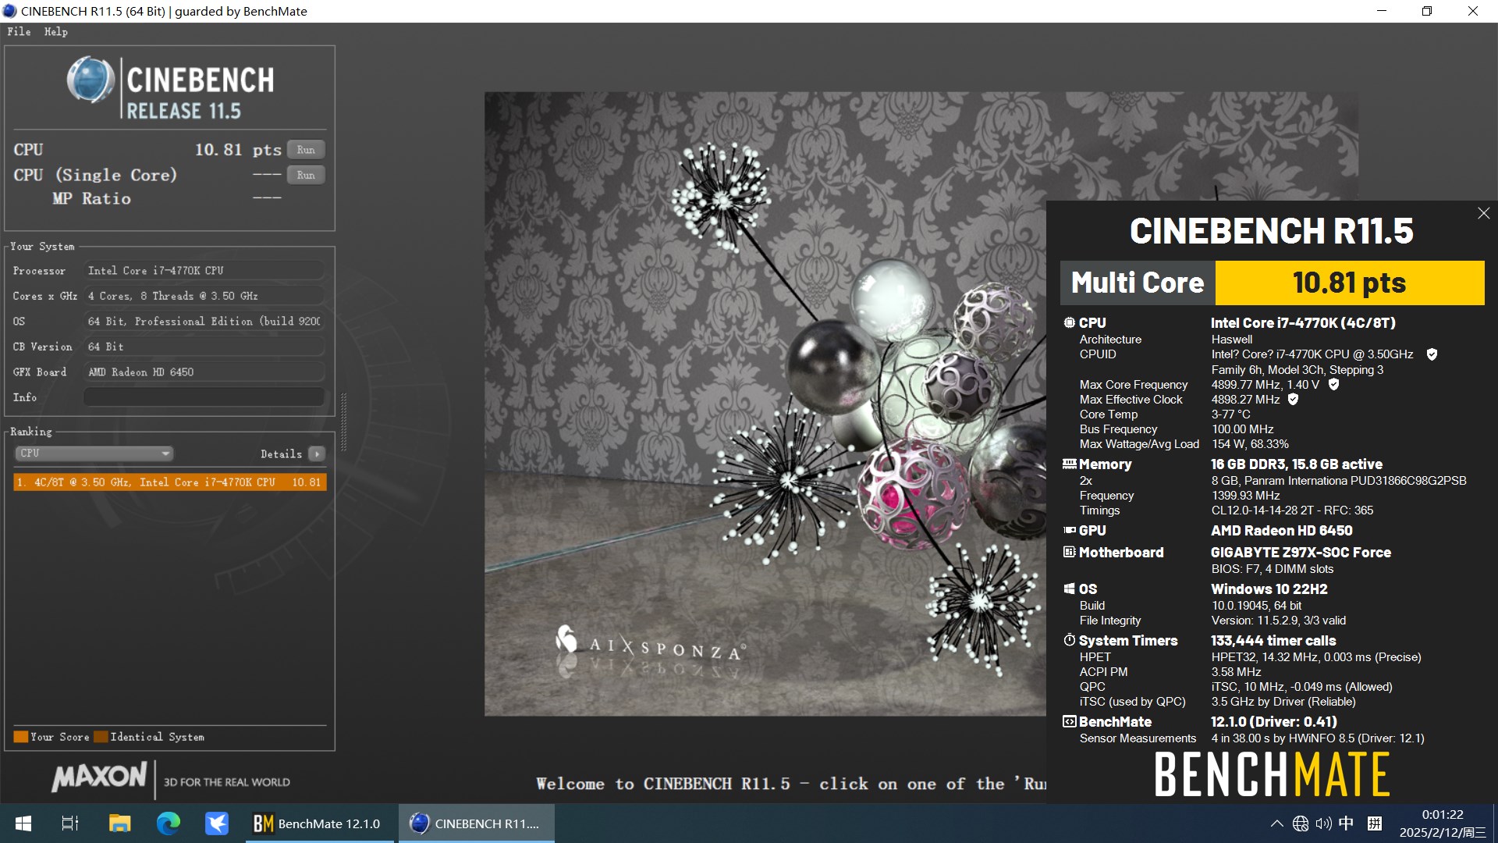Viewport: 1498px width, 843px height.
Task: Click the BenchMate section icon
Action: coord(1069,721)
